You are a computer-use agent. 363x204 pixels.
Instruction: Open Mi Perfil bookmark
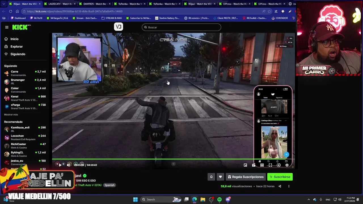(x=36, y=18)
